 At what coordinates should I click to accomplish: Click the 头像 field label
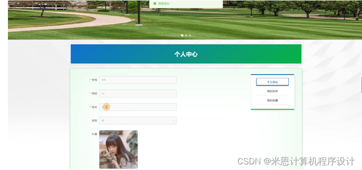(x=94, y=134)
